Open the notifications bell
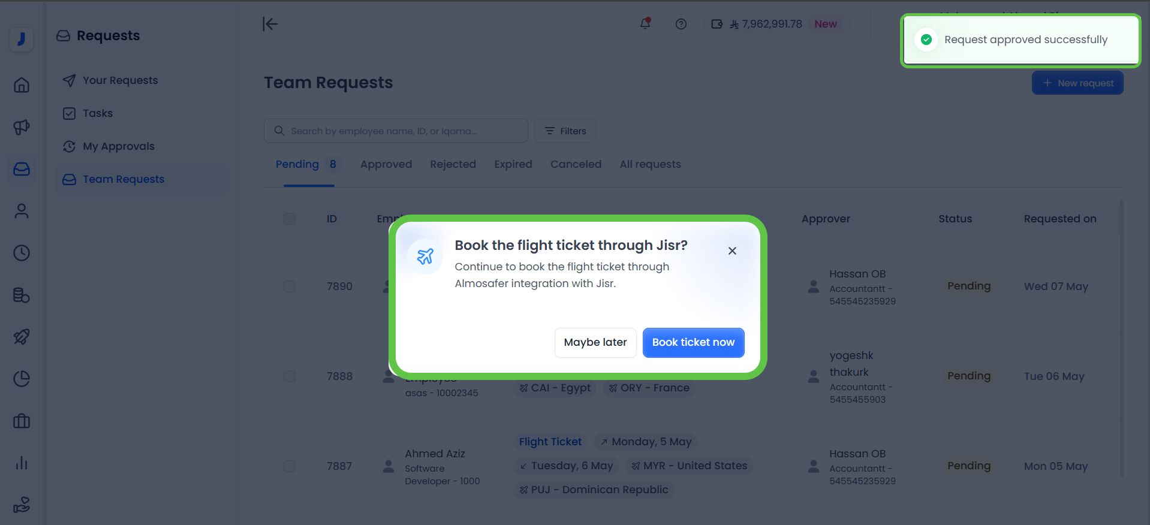Screen dimensions: 1150x525 pos(645,24)
